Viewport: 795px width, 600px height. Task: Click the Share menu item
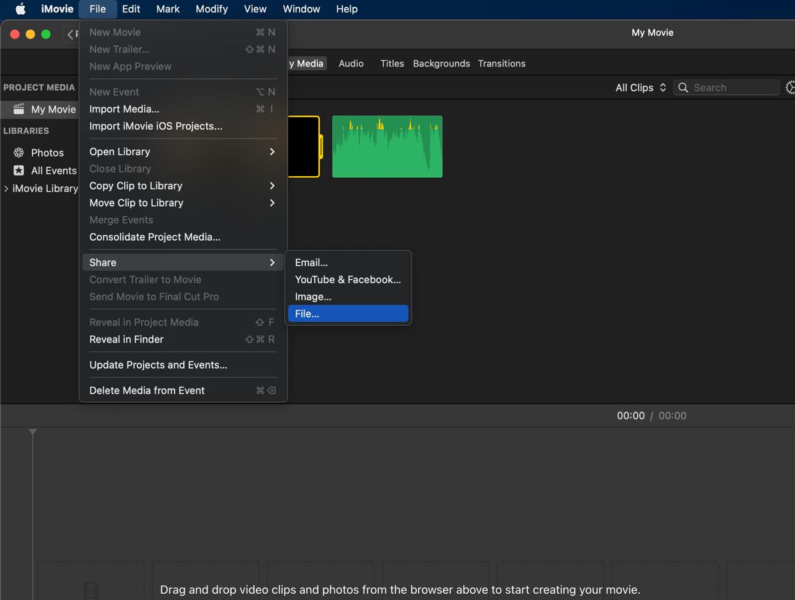coord(183,262)
